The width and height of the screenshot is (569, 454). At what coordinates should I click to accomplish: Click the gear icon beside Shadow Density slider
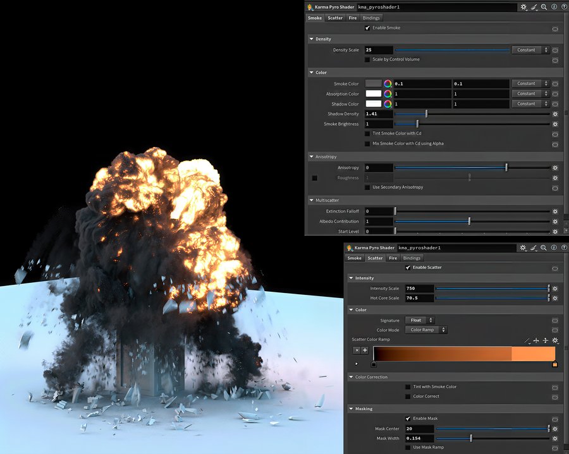(x=554, y=114)
